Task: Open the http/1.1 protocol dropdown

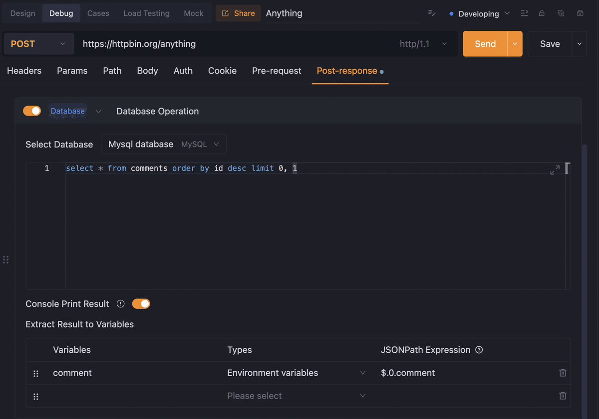Action: pos(423,44)
